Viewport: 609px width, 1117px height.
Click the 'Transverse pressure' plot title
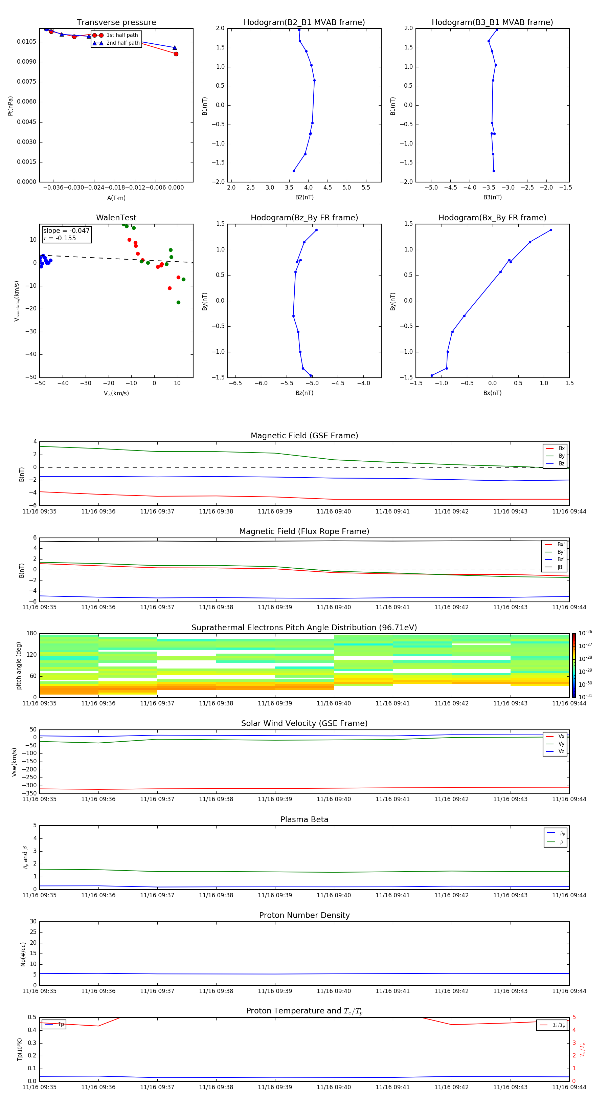pos(116,23)
